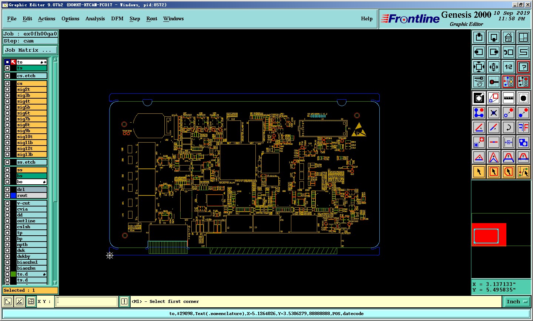Click the layer list scroll down arrow
Screen dimensions: 533x321
(55, 283)
